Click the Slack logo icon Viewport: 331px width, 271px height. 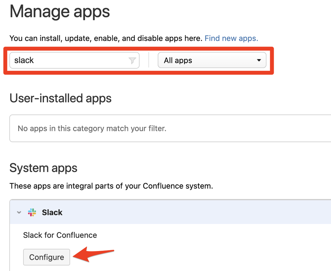pos(32,212)
